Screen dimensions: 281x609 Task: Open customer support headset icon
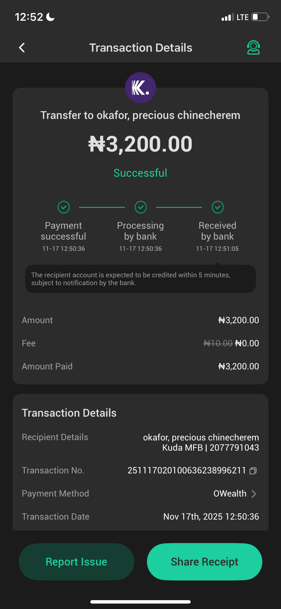pyautogui.click(x=253, y=48)
